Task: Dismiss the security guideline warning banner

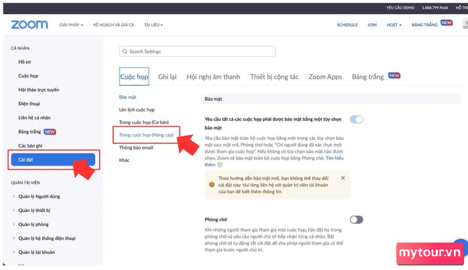Action: point(343,178)
